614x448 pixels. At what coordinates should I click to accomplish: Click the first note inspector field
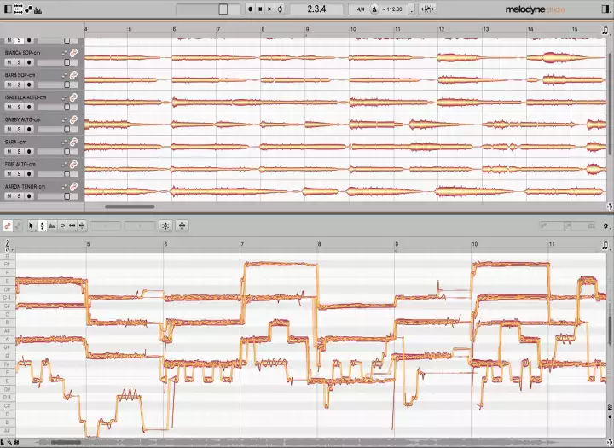coord(106,226)
